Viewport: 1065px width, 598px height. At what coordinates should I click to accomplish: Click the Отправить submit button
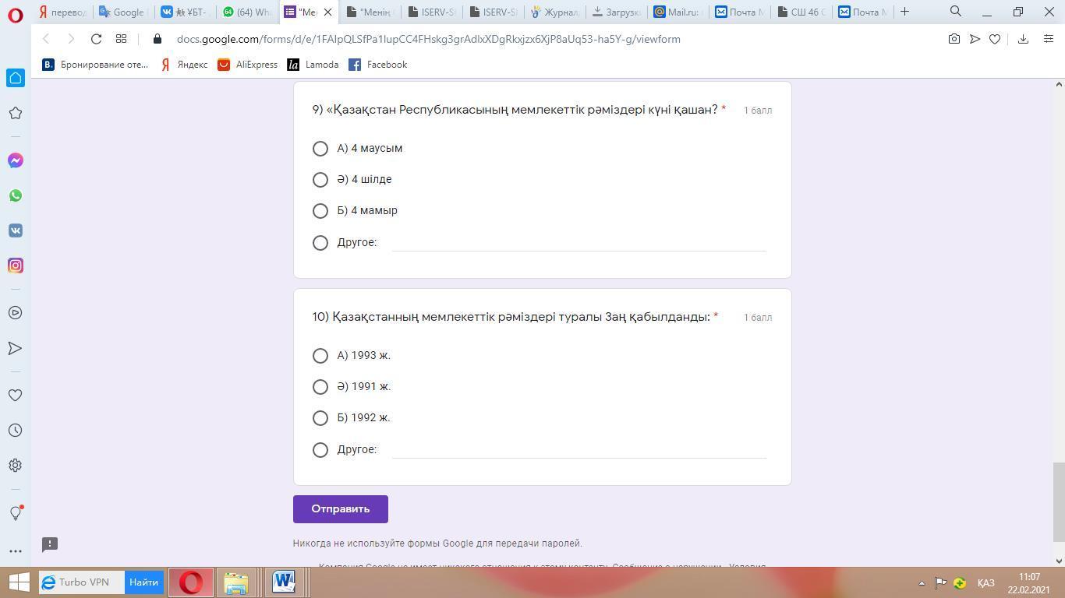coord(340,509)
